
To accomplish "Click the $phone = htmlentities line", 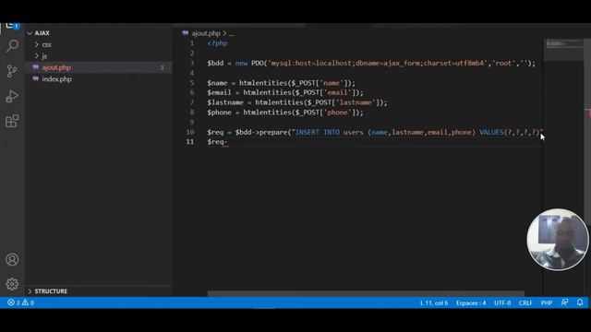I will 285,113.
